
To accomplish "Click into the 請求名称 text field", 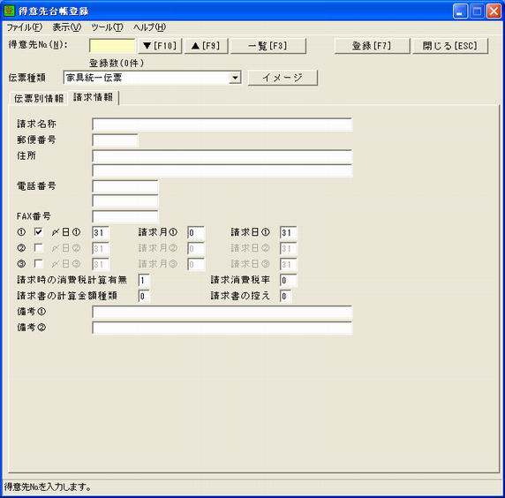I will [x=222, y=124].
